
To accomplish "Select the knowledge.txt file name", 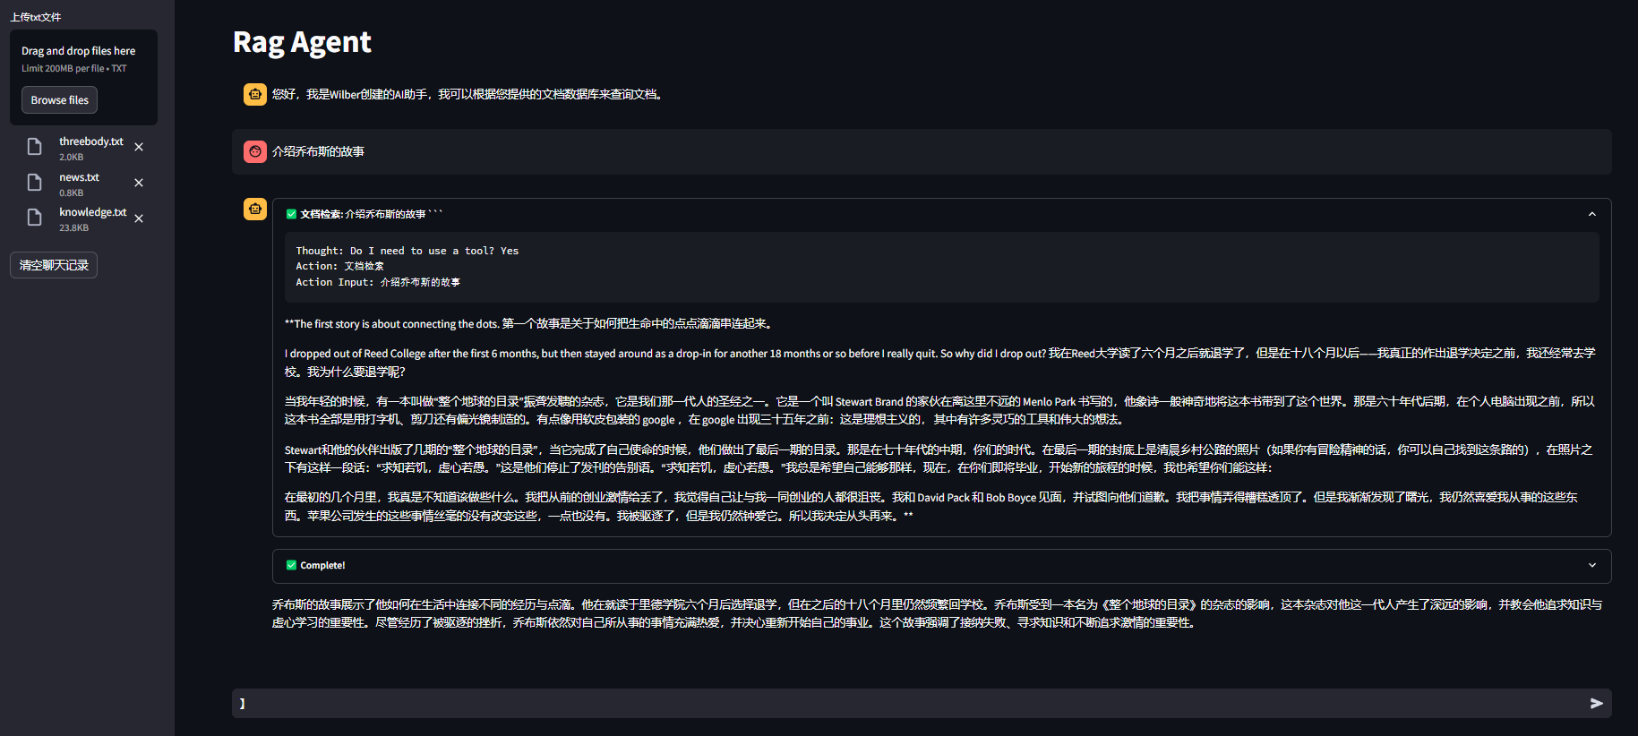I will [x=93, y=212].
